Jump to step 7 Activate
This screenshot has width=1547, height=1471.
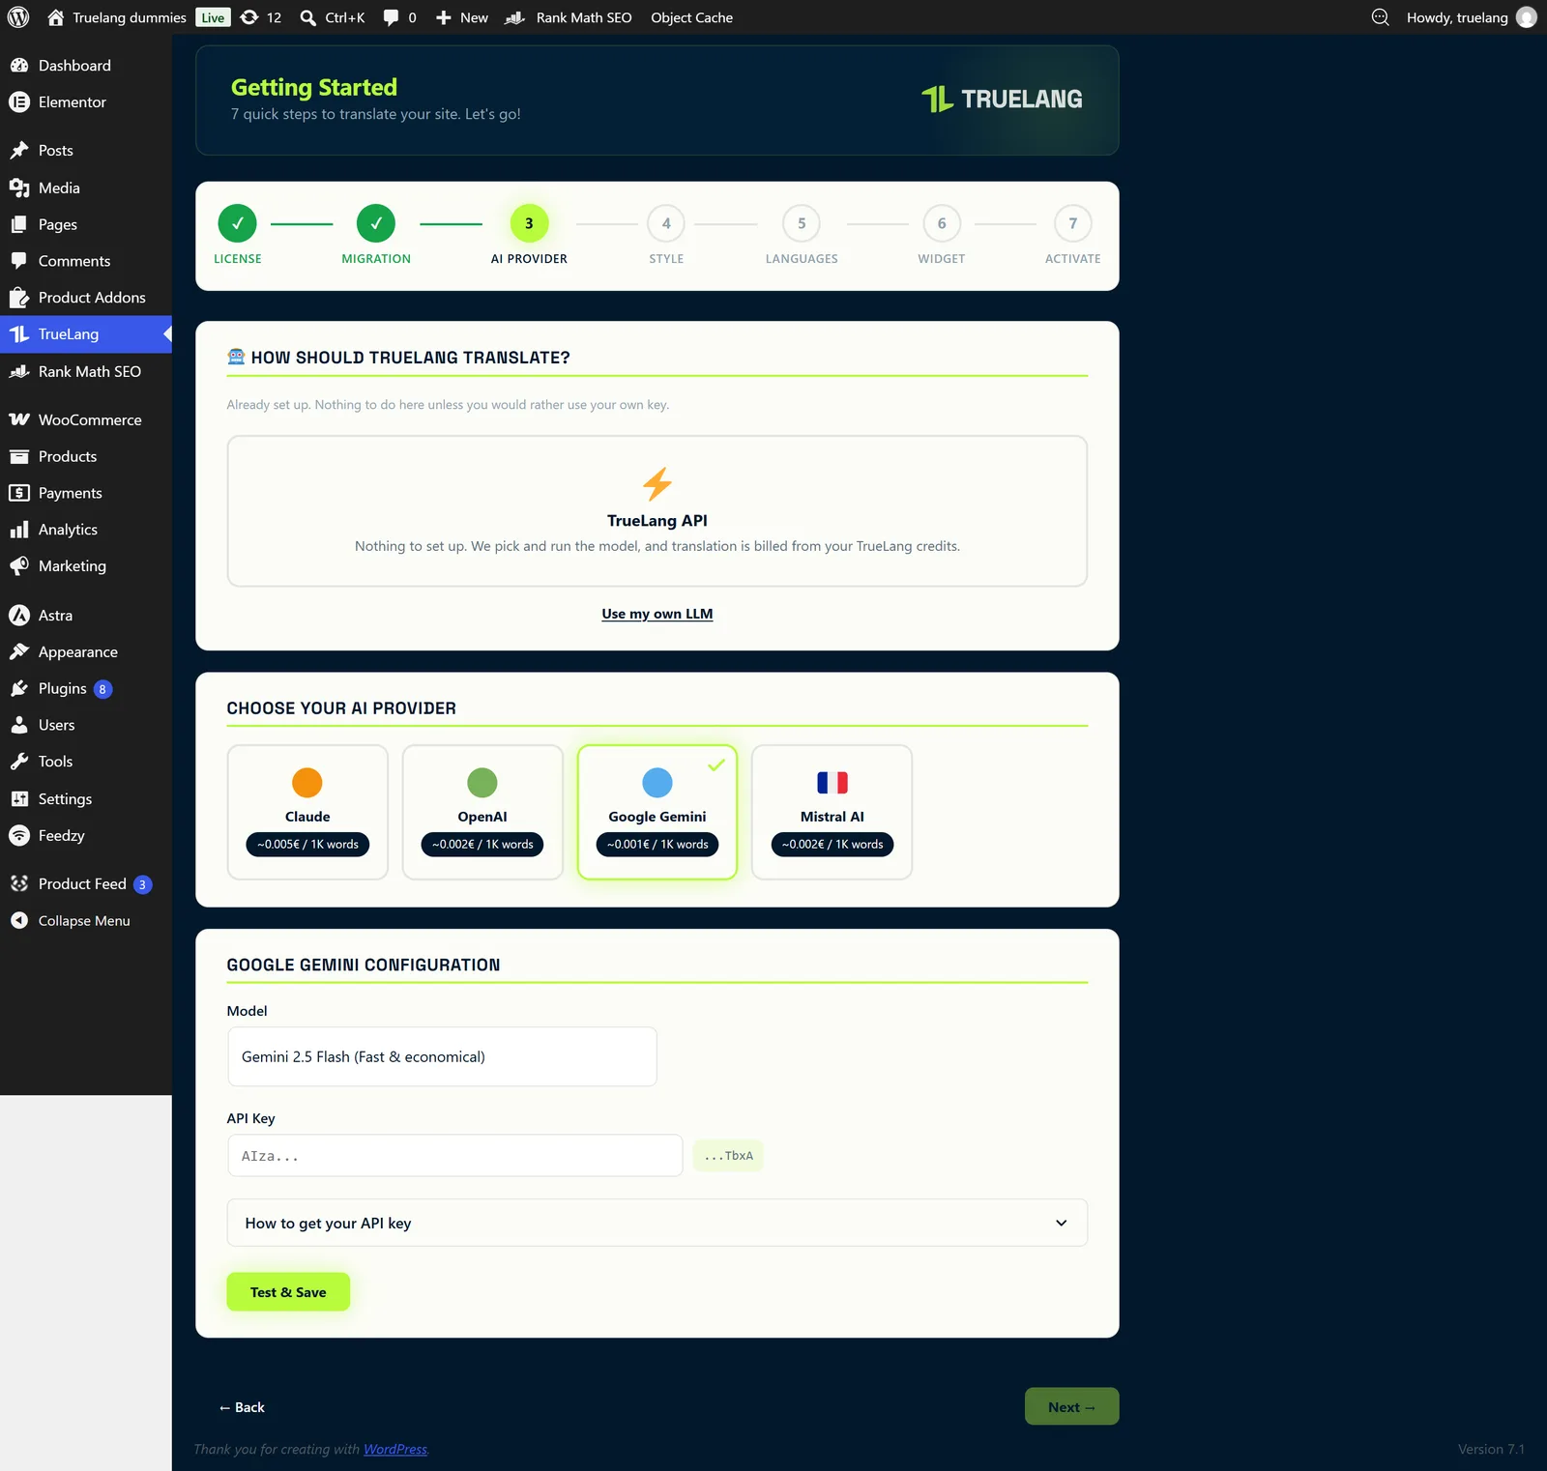(1073, 235)
